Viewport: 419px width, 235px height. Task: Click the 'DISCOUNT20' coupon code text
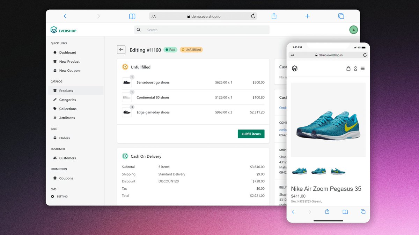tap(169, 181)
